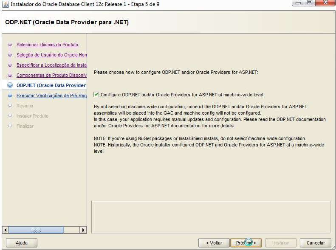Click the step bullet beside Especificar a Localização
This screenshot has height=250, width=336.
pos(10,65)
